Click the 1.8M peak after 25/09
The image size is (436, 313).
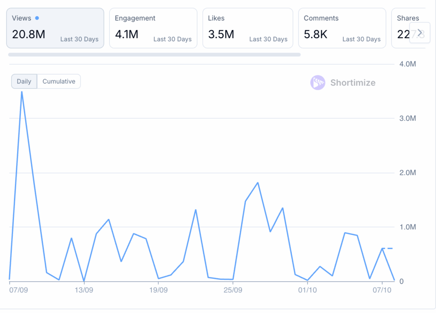[x=258, y=183]
